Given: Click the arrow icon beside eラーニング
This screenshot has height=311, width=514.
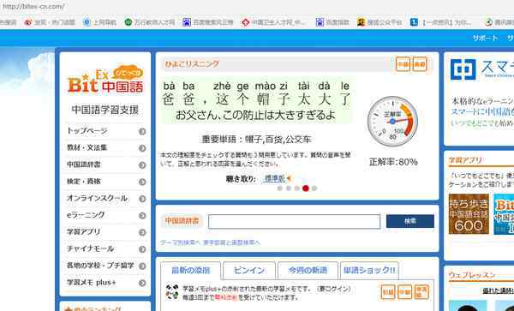Looking at the screenshot, I should [x=142, y=216].
